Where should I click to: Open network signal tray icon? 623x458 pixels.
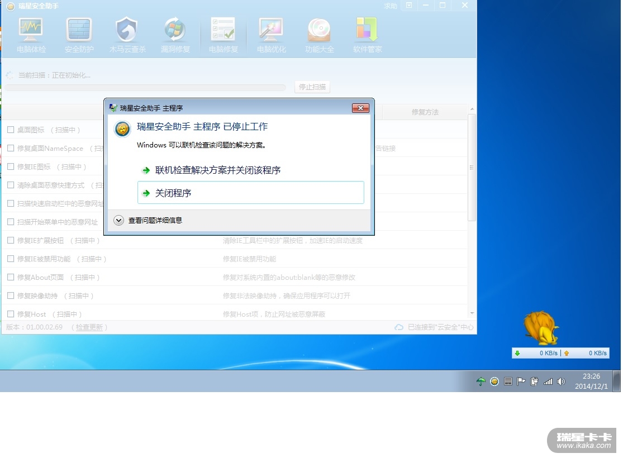click(x=548, y=381)
